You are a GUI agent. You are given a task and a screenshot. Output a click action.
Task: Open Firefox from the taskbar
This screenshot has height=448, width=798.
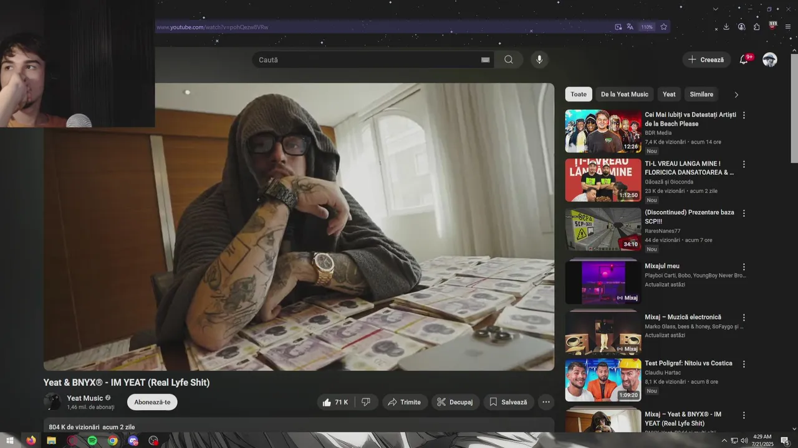click(x=31, y=441)
